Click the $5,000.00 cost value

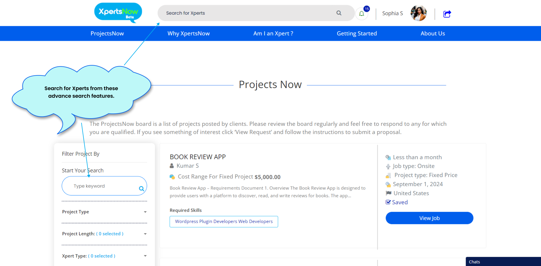click(267, 177)
